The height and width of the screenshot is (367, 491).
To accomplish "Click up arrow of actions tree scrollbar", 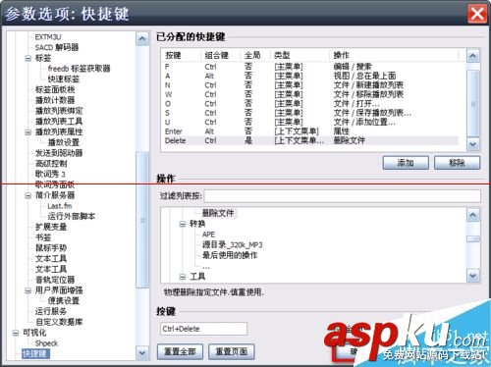I will 472,215.
